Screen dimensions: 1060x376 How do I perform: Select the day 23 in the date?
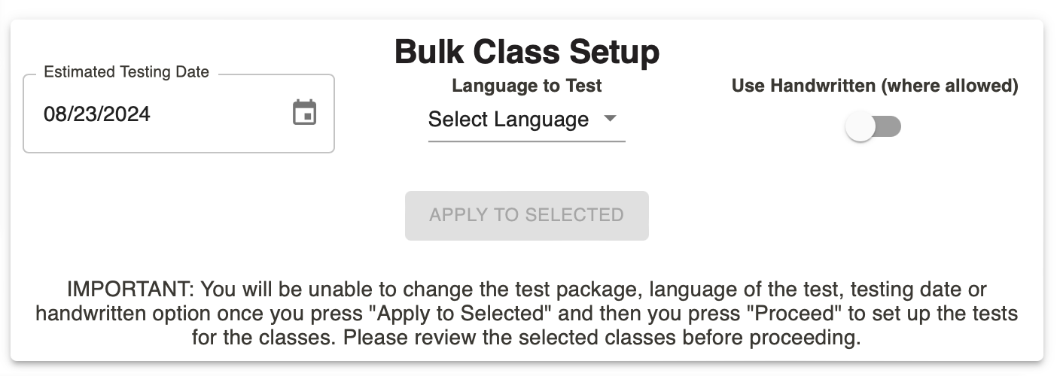pos(81,114)
